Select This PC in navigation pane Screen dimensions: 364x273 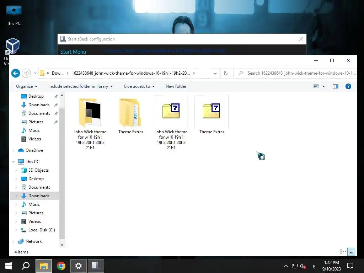point(32,162)
